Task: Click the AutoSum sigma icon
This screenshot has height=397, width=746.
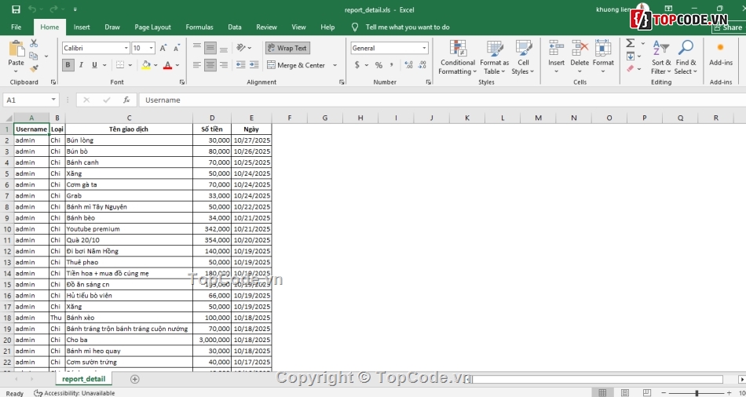Action: pyautogui.click(x=631, y=43)
